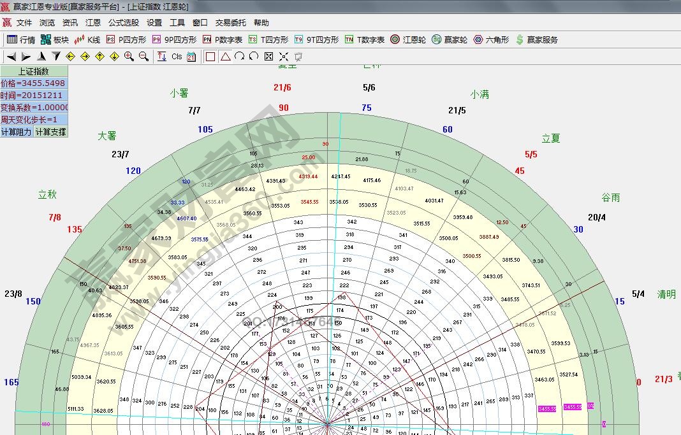Viewport: 681px width, 435px height.
Task: Select the red triangle drawing tool
Action: (225, 57)
